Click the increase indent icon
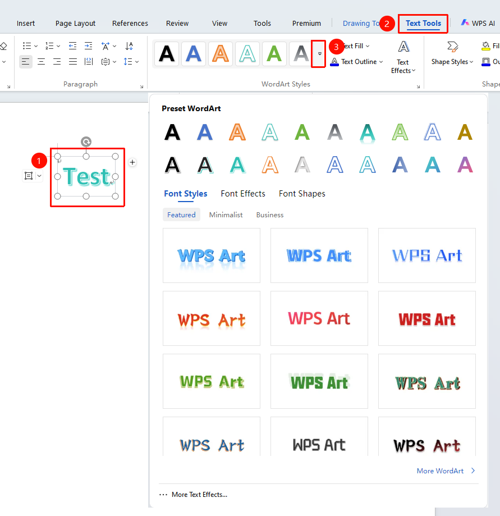Viewport: 500px width, 516px height. (89, 45)
